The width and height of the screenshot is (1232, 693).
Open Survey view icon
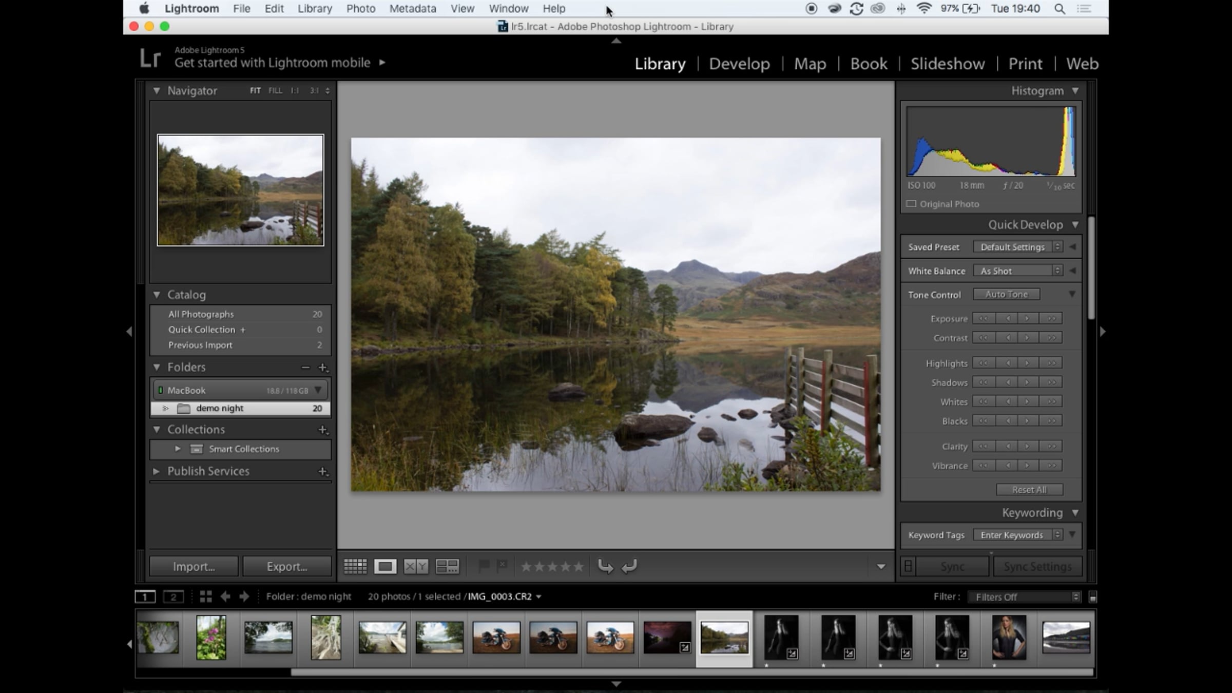[x=447, y=566]
